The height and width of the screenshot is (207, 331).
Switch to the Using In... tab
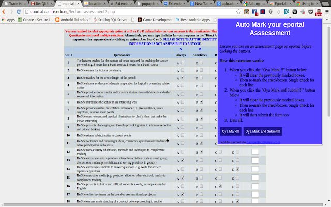tap(307, 4)
